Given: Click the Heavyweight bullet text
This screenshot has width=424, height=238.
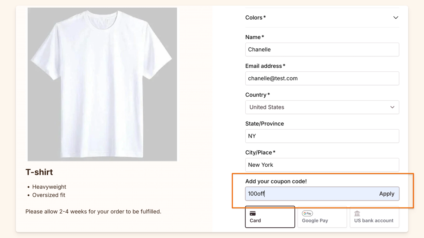Looking at the screenshot, I should (49, 187).
